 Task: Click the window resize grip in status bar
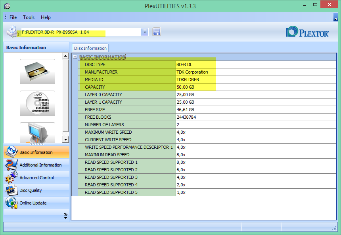tap(335, 228)
